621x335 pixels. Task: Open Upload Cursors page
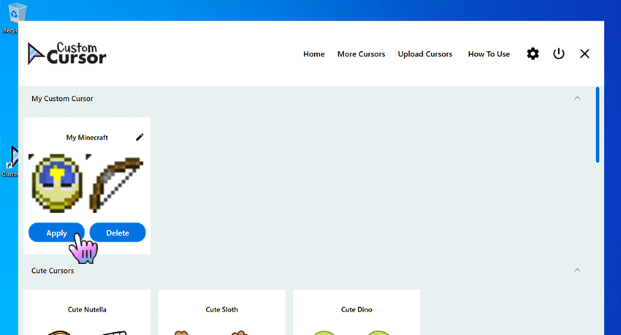pos(425,54)
